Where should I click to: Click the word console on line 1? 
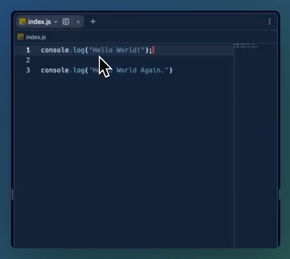click(x=55, y=50)
